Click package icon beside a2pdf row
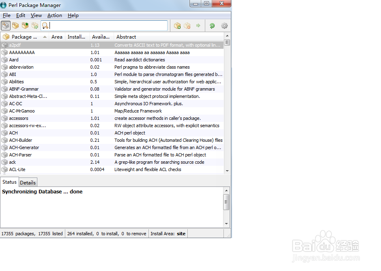The height and width of the screenshot is (271, 381). click(4, 45)
